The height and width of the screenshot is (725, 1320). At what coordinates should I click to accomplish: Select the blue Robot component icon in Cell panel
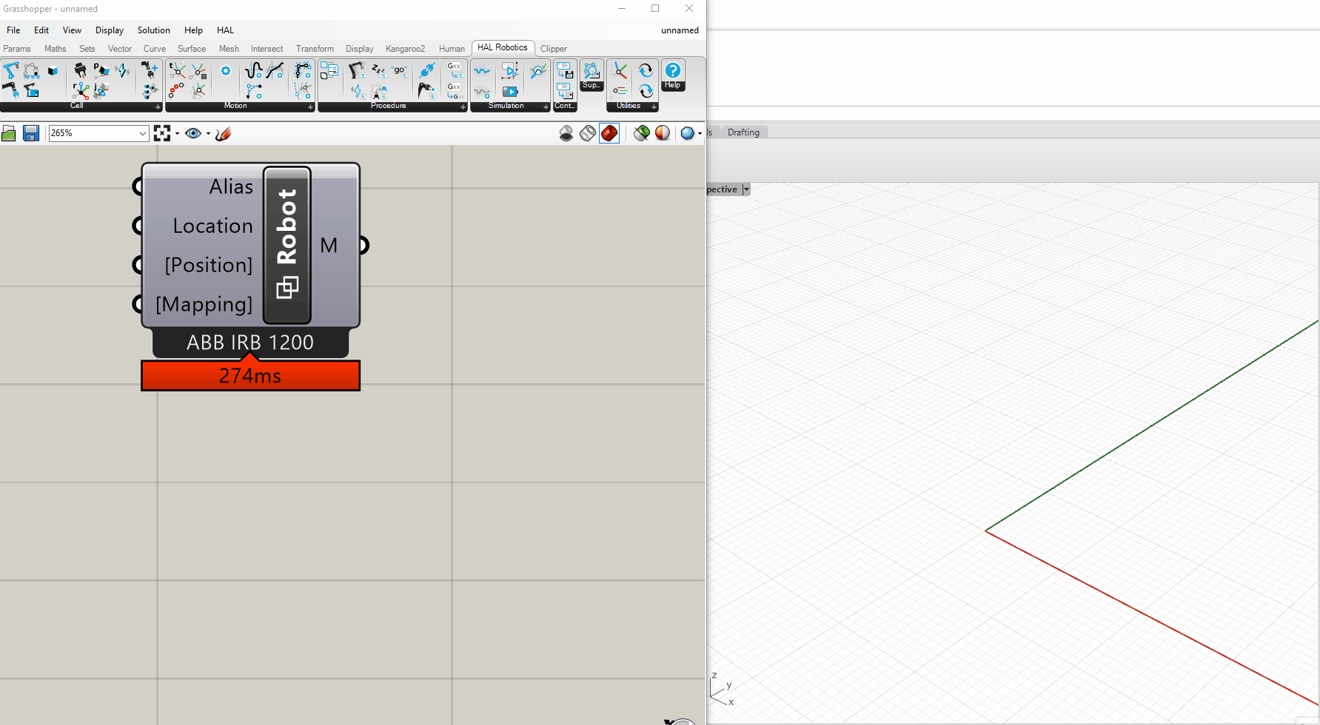11,71
